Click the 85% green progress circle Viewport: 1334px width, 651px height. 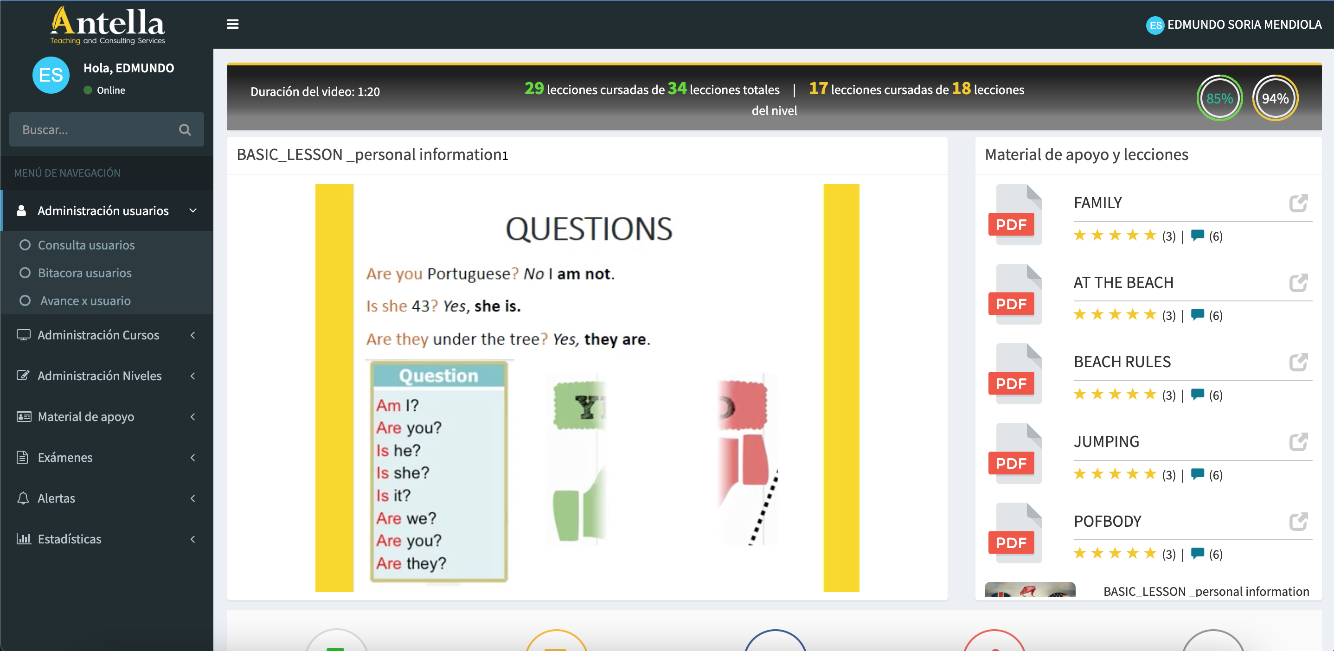pos(1219,98)
